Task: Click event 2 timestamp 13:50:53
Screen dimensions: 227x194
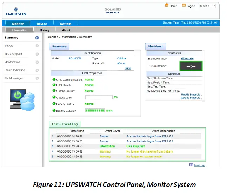Action: tap(70, 141)
